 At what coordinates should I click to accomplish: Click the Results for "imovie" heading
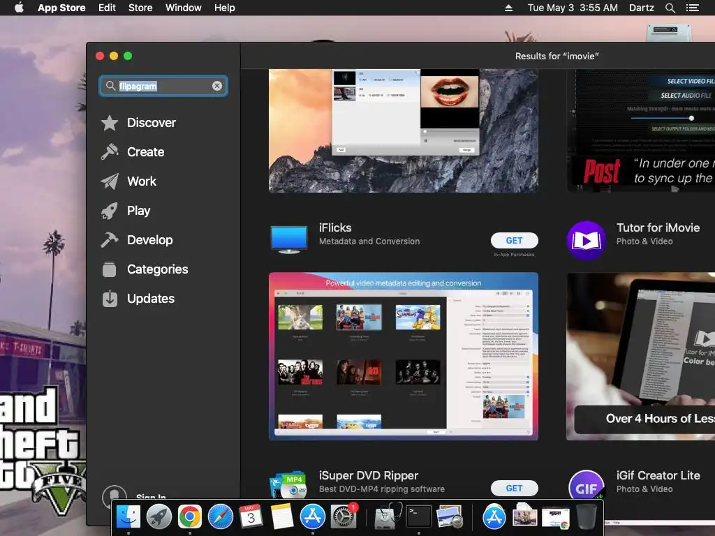click(x=556, y=56)
